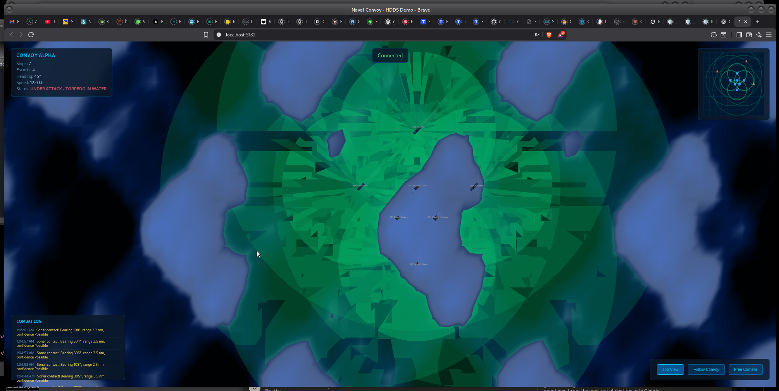Reload the Naval Convoy page
This screenshot has width=779, height=391.
[31, 35]
